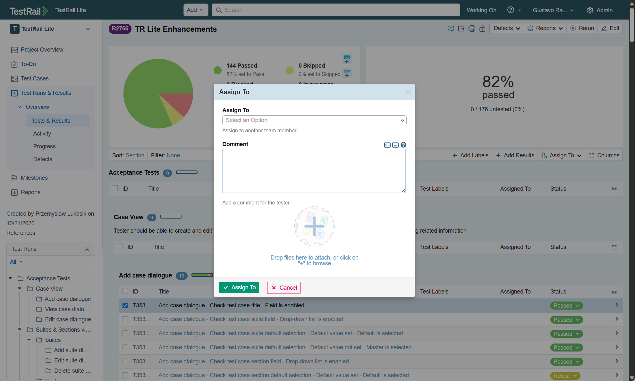Image resolution: width=635 pixels, height=381 pixels.
Task: Click the lock icon to close run
Action: [x=482, y=29]
